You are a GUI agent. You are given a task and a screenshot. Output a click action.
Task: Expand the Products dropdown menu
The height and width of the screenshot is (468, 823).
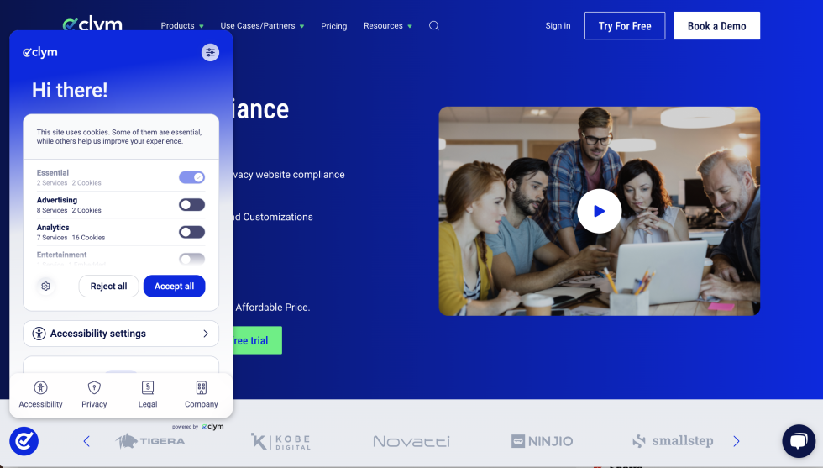[182, 26]
